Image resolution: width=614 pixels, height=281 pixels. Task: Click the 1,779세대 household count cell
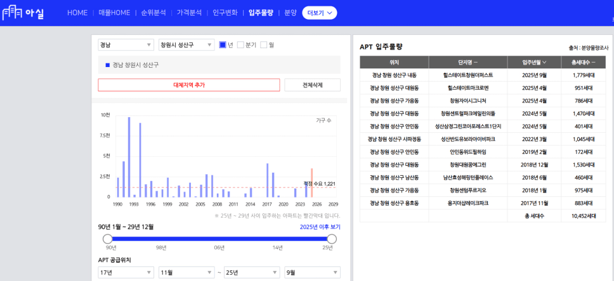[583, 75]
